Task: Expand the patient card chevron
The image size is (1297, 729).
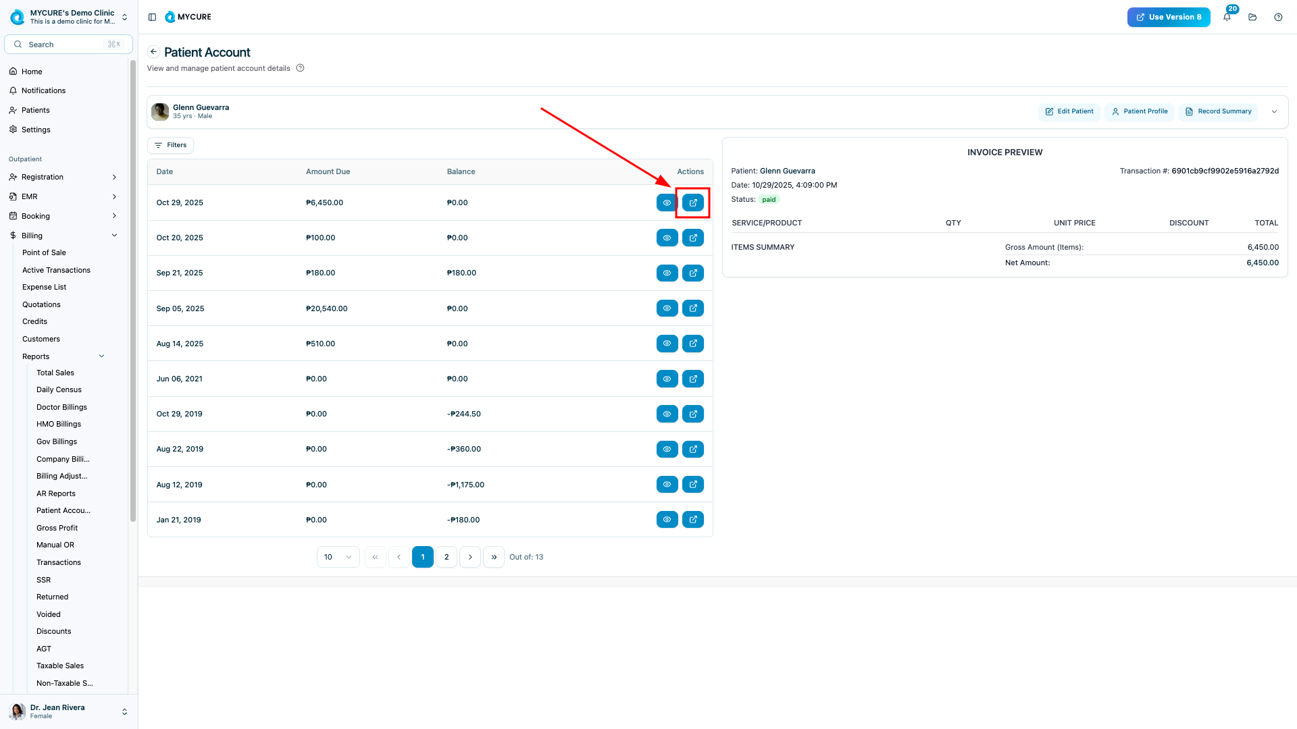Action: 1274,112
